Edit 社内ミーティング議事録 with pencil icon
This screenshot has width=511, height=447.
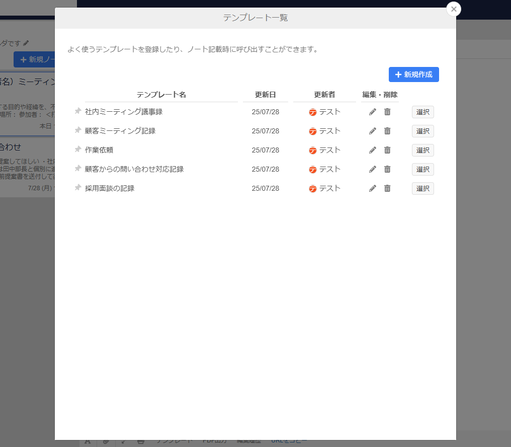(373, 112)
